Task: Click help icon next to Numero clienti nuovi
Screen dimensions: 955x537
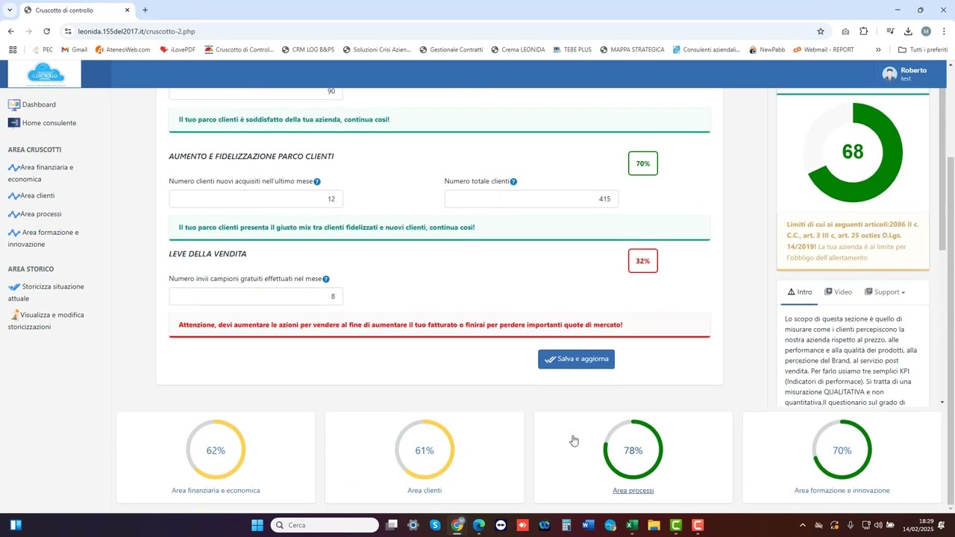Action: tap(317, 182)
